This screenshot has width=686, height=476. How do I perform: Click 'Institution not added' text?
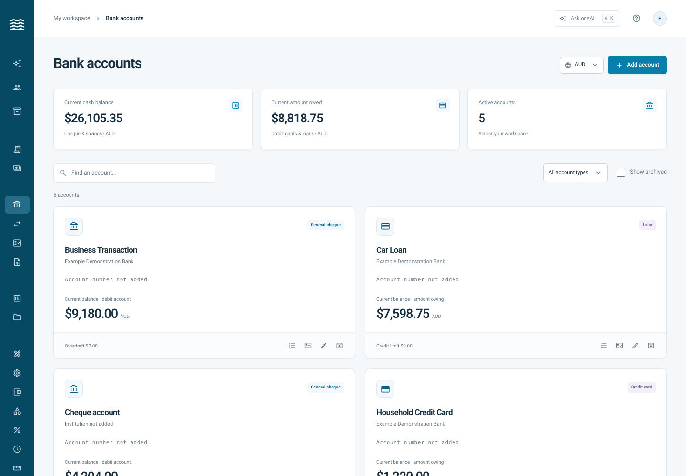[x=89, y=424]
